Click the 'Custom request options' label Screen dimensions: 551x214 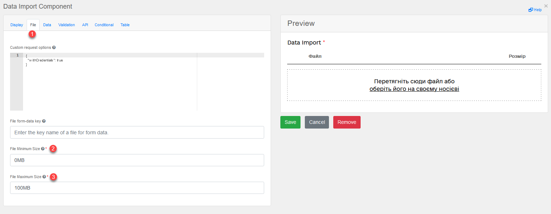(31, 47)
